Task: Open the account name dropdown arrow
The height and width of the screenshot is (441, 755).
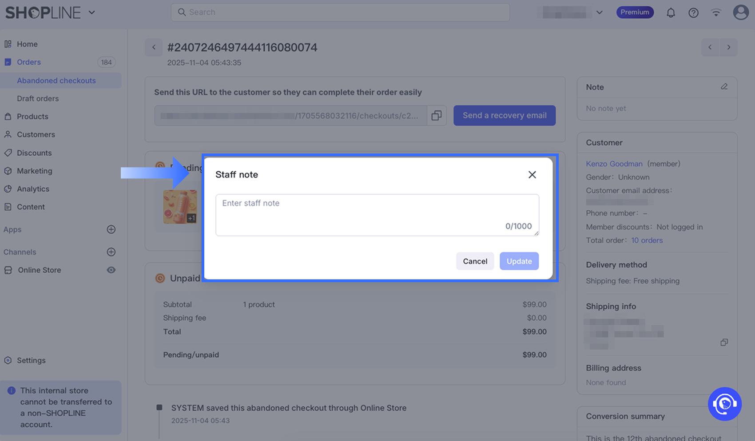Action: click(x=599, y=12)
